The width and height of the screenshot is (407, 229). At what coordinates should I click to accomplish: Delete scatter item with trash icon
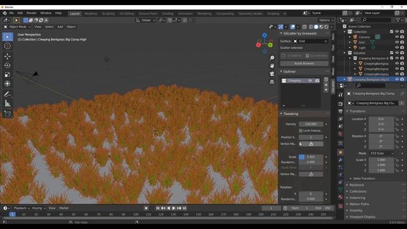[326, 80]
